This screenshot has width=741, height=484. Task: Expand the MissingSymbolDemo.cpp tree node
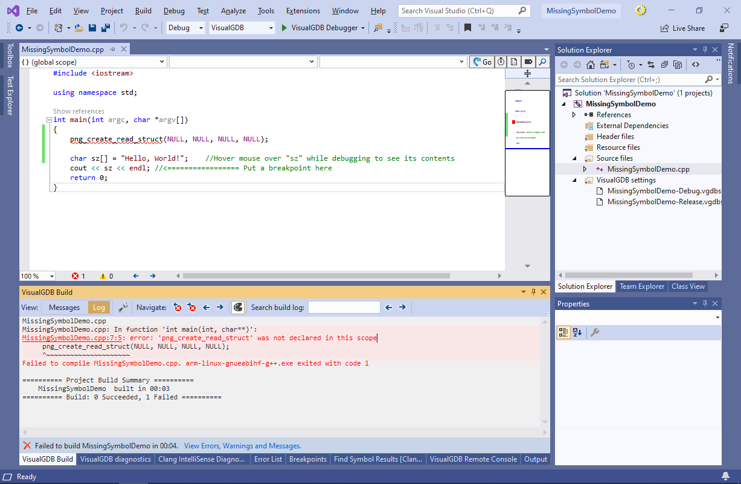tap(585, 169)
